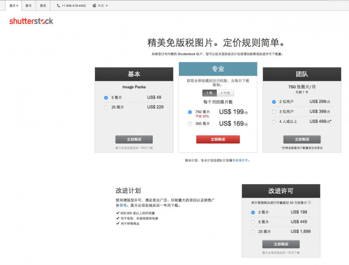The height and width of the screenshot is (265, 349).
Task: Select the 3 位用户 team option
Action: click(274, 112)
